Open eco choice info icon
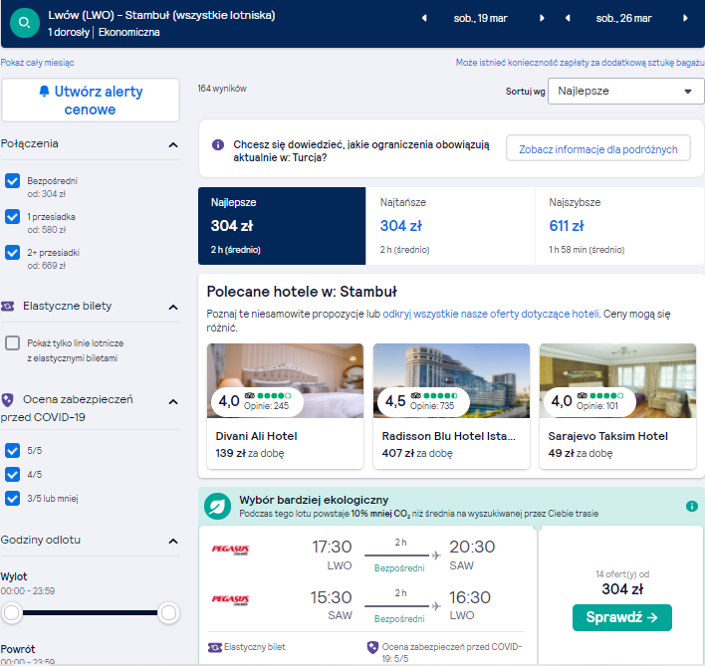The width and height of the screenshot is (705, 666). (691, 507)
